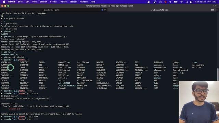Click the carvans.c file name
Image resolution: width=219 pixels, height=123 pixels.
(x=159, y=65)
